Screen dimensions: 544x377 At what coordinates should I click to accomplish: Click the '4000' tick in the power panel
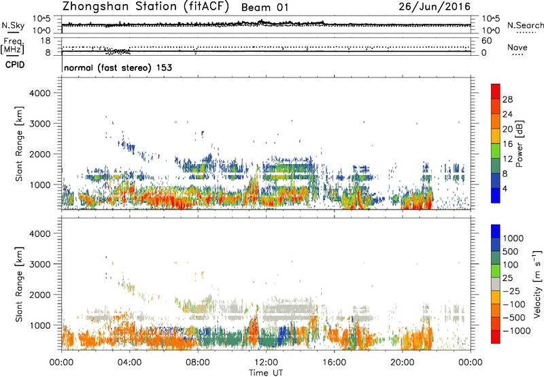point(39,93)
